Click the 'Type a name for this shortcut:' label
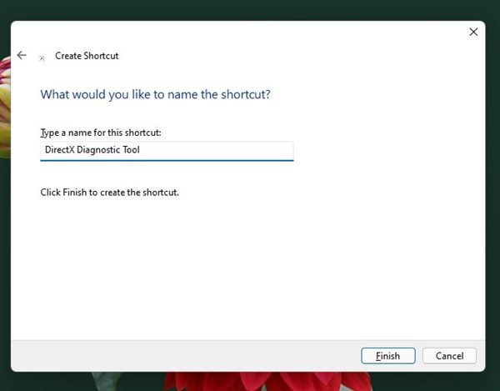 tap(101, 133)
